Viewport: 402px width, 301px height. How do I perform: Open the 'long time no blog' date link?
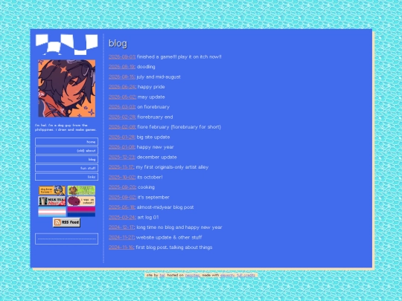121,227
